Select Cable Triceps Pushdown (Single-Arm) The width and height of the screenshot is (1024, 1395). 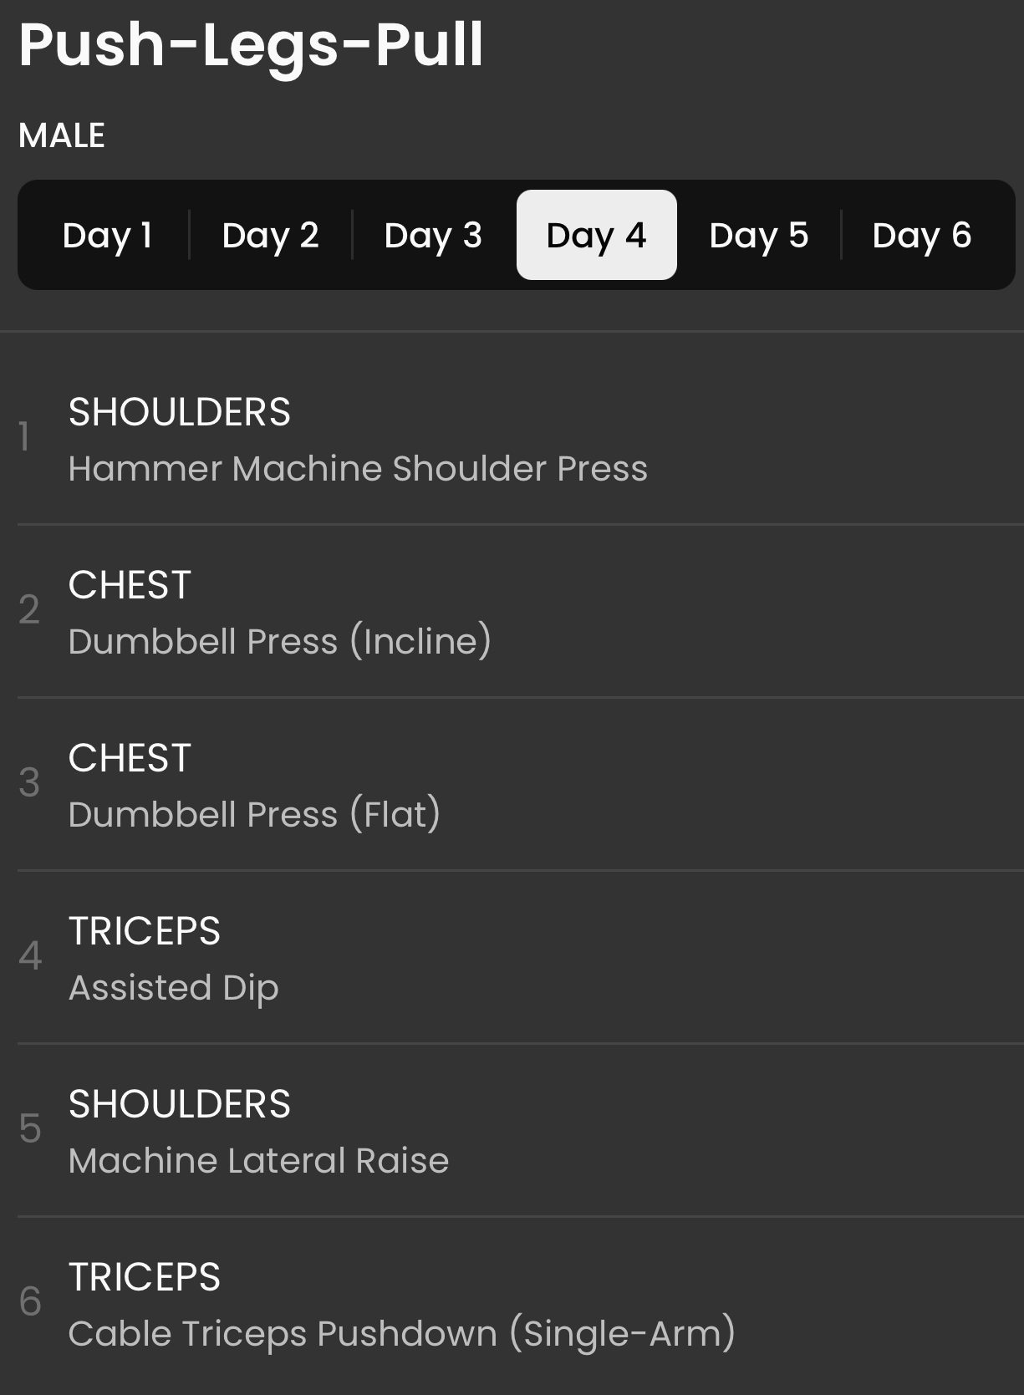pos(401,1334)
